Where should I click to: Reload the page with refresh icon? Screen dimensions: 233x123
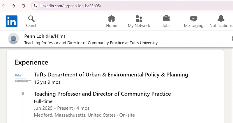click(x=23, y=6)
